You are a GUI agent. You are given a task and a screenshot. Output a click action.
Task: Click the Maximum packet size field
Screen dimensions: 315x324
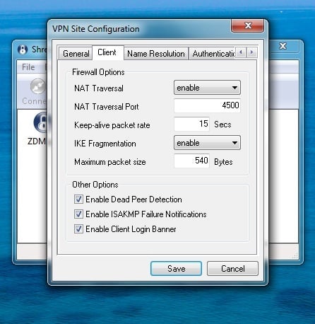point(191,161)
